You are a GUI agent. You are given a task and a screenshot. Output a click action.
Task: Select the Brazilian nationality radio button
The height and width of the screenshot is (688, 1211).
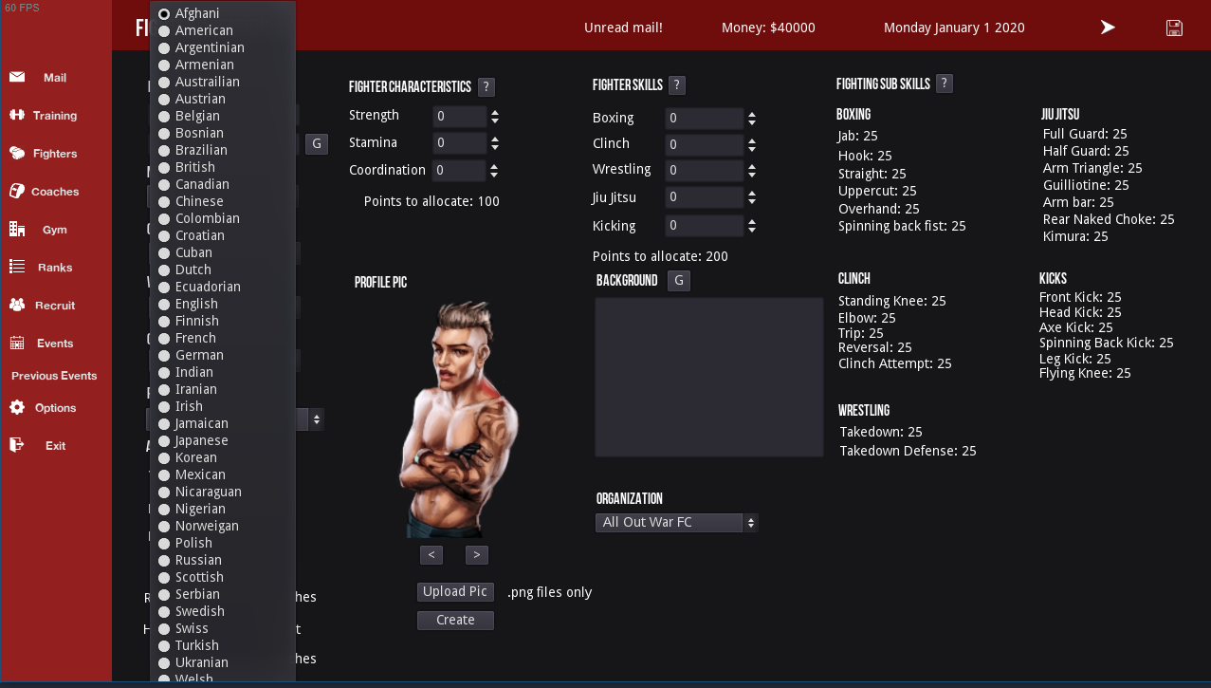(164, 150)
